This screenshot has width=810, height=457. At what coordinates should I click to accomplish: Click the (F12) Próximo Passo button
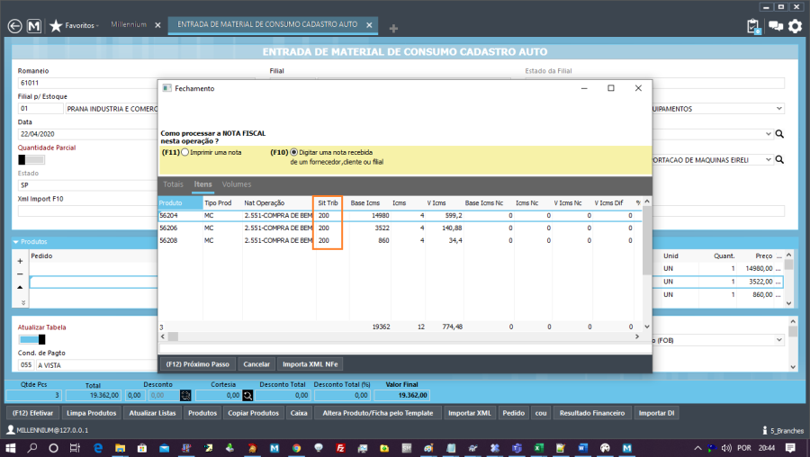198,364
